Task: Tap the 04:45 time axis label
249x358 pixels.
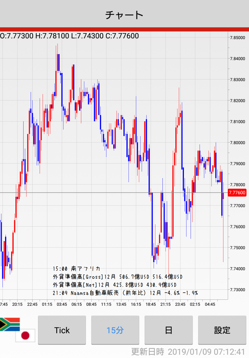Action: [210, 304]
